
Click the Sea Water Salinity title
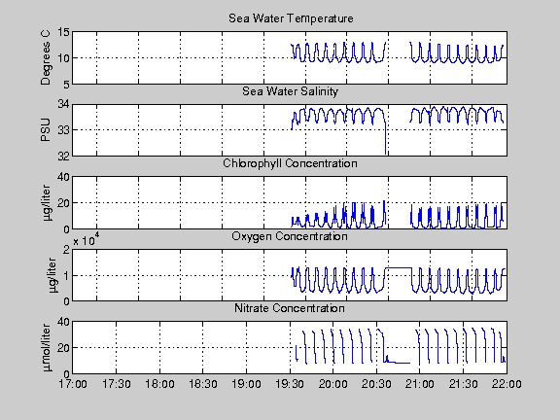[x=290, y=91]
